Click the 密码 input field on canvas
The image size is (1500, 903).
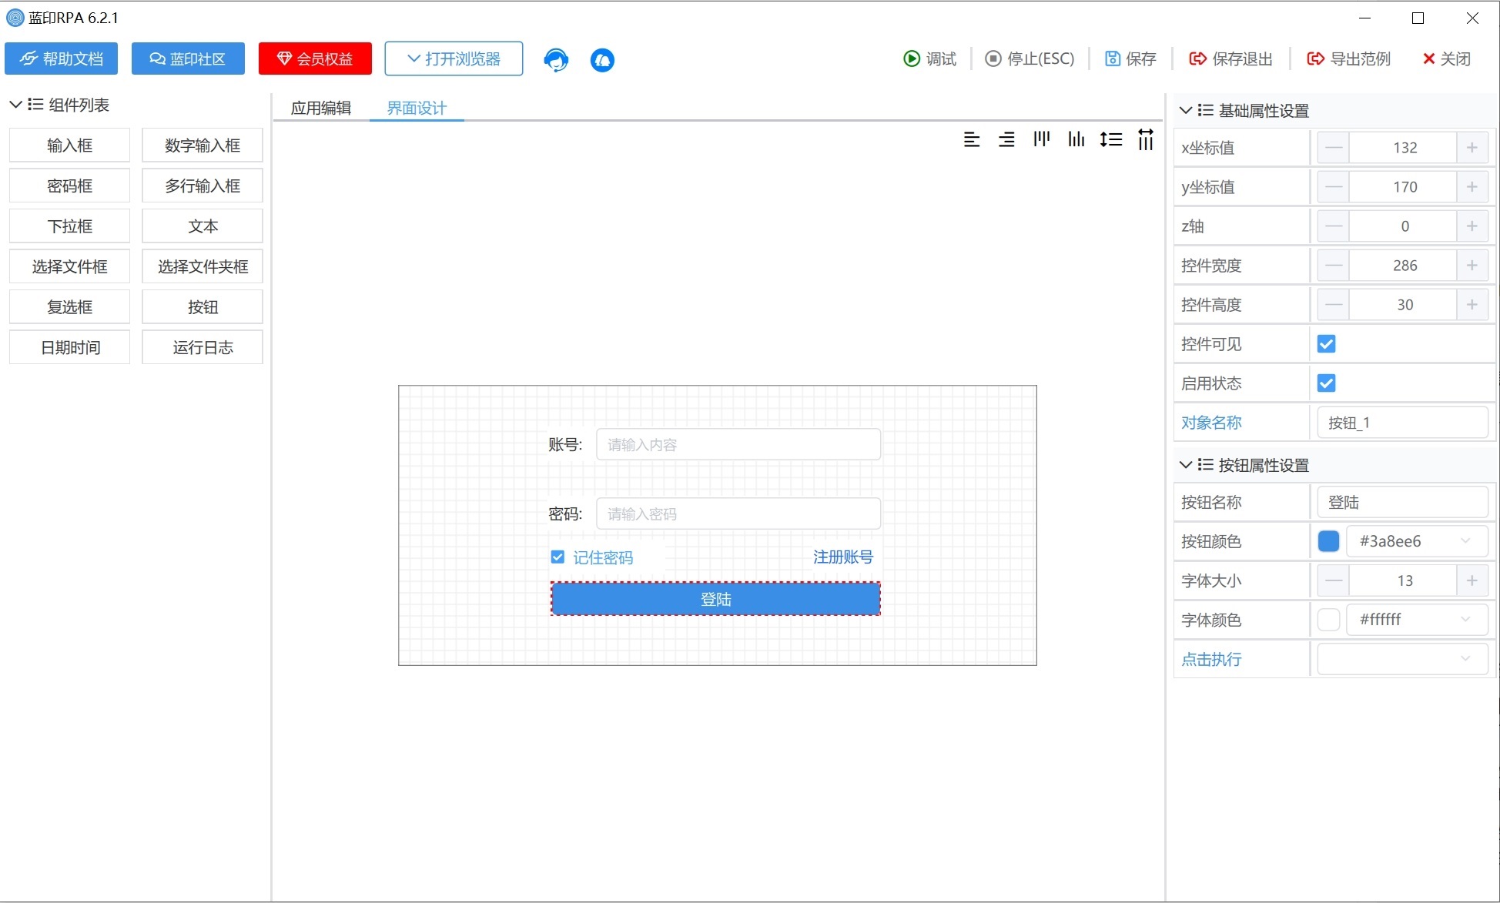tap(738, 513)
